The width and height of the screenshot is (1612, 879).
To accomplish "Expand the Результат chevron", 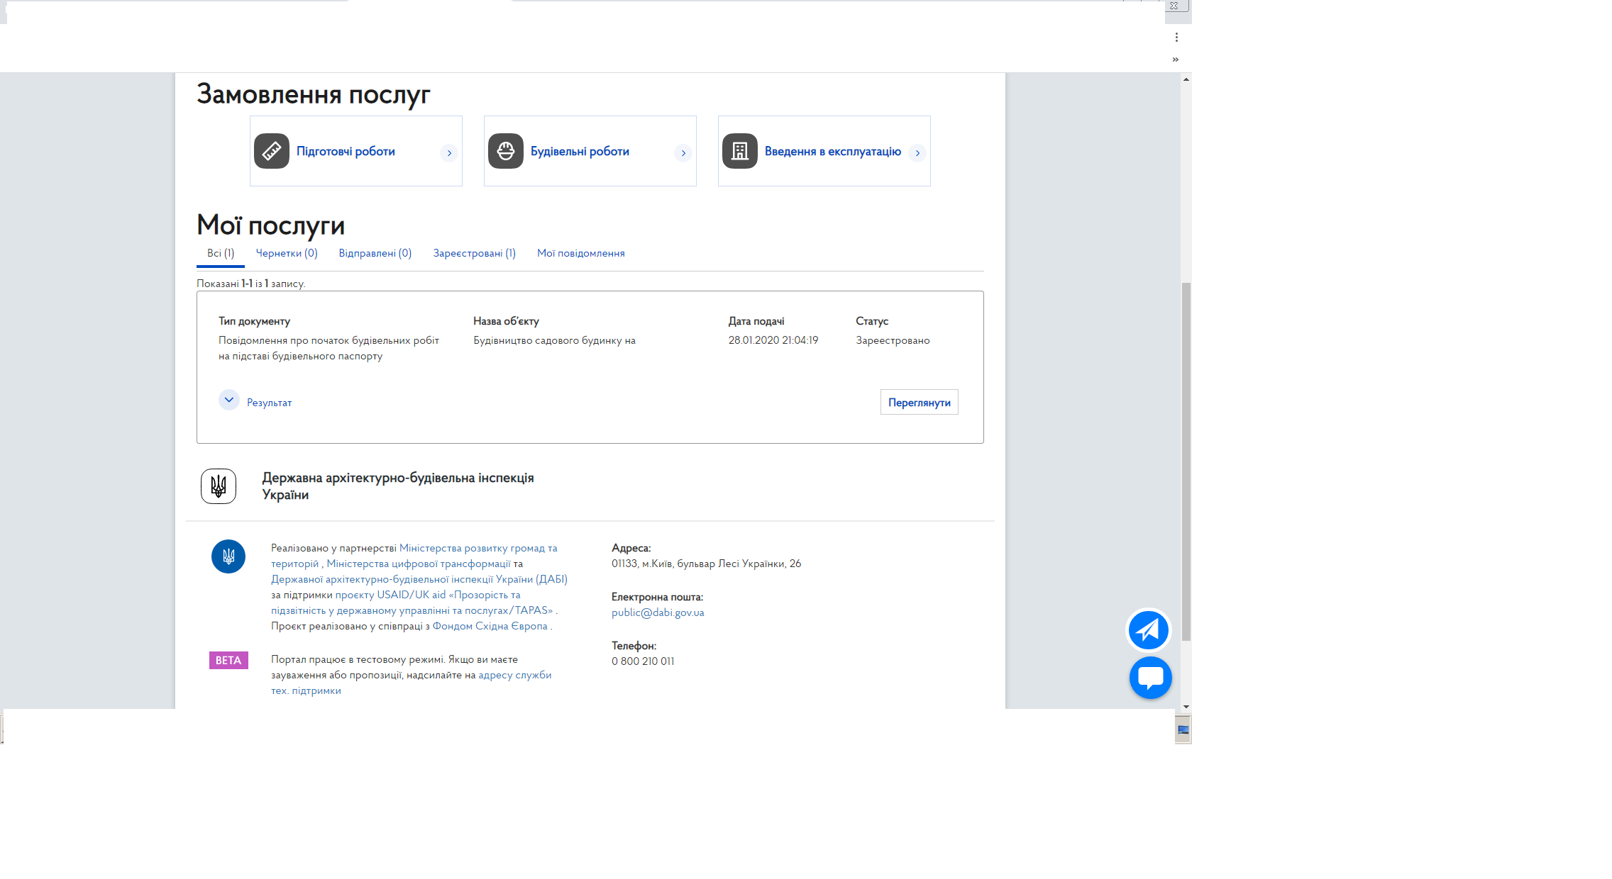I will (x=229, y=400).
